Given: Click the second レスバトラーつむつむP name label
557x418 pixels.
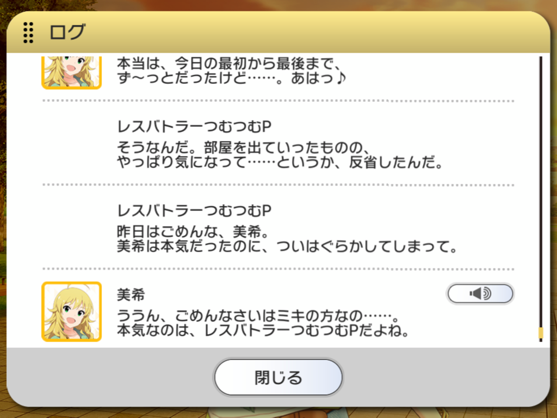Looking at the screenshot, I should [194, 211].
